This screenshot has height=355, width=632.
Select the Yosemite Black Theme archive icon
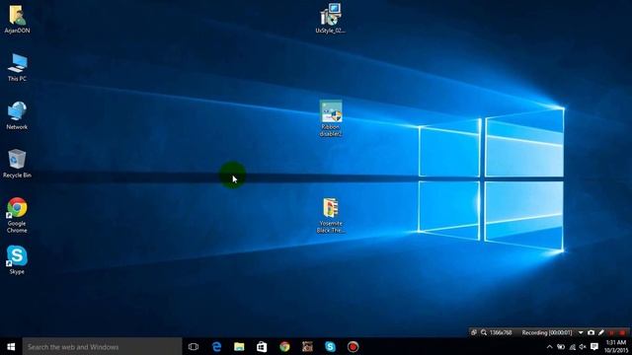point(331,215)
